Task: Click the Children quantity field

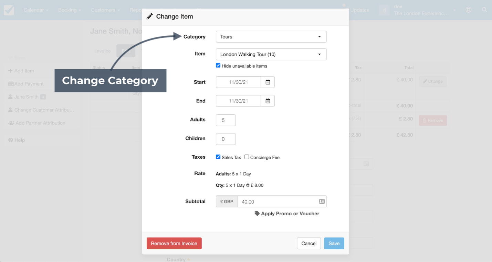Action: point(226,139)
